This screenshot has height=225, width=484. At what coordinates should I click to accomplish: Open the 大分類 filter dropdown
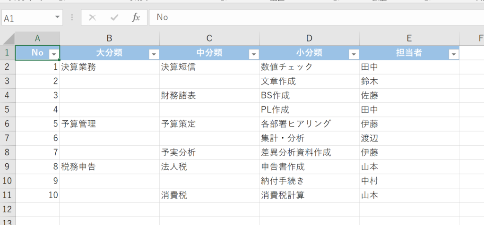pyautogui.click(x=153, y=54)
